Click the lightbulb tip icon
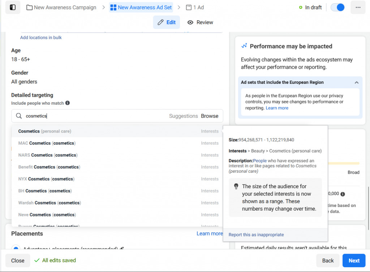Screen dimensions: 370x272 tap(236, 186)
